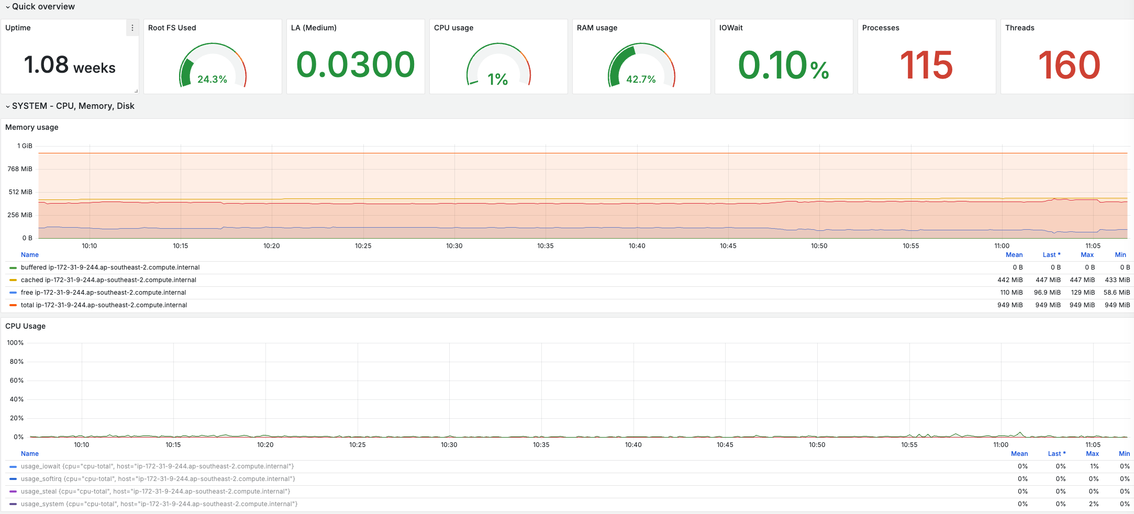Sort Memory usage legend by Max

click(1087, 255)
